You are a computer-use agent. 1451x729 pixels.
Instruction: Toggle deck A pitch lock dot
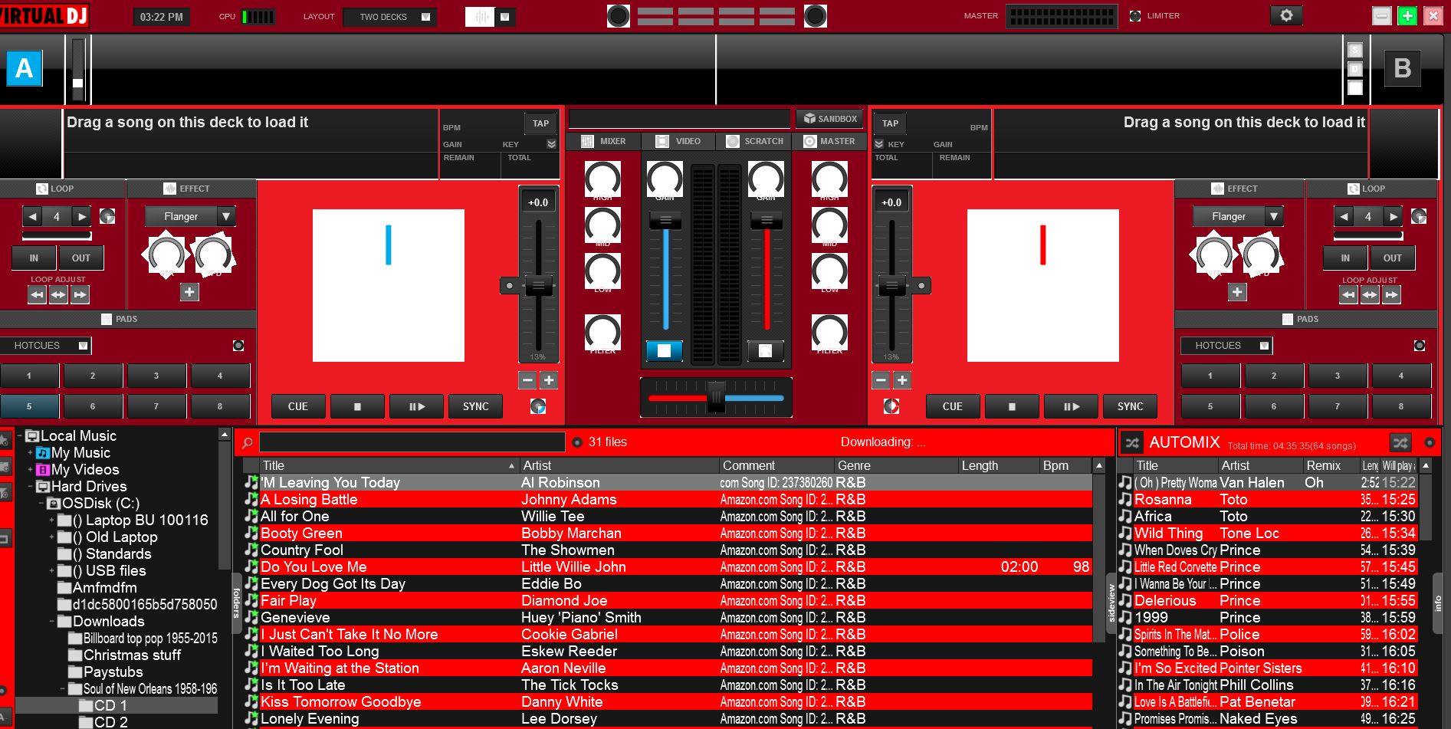[509, 286]
